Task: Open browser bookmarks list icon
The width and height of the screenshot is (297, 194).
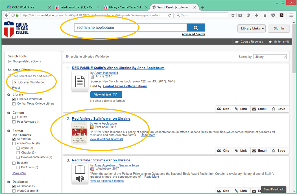Action: 240,15
